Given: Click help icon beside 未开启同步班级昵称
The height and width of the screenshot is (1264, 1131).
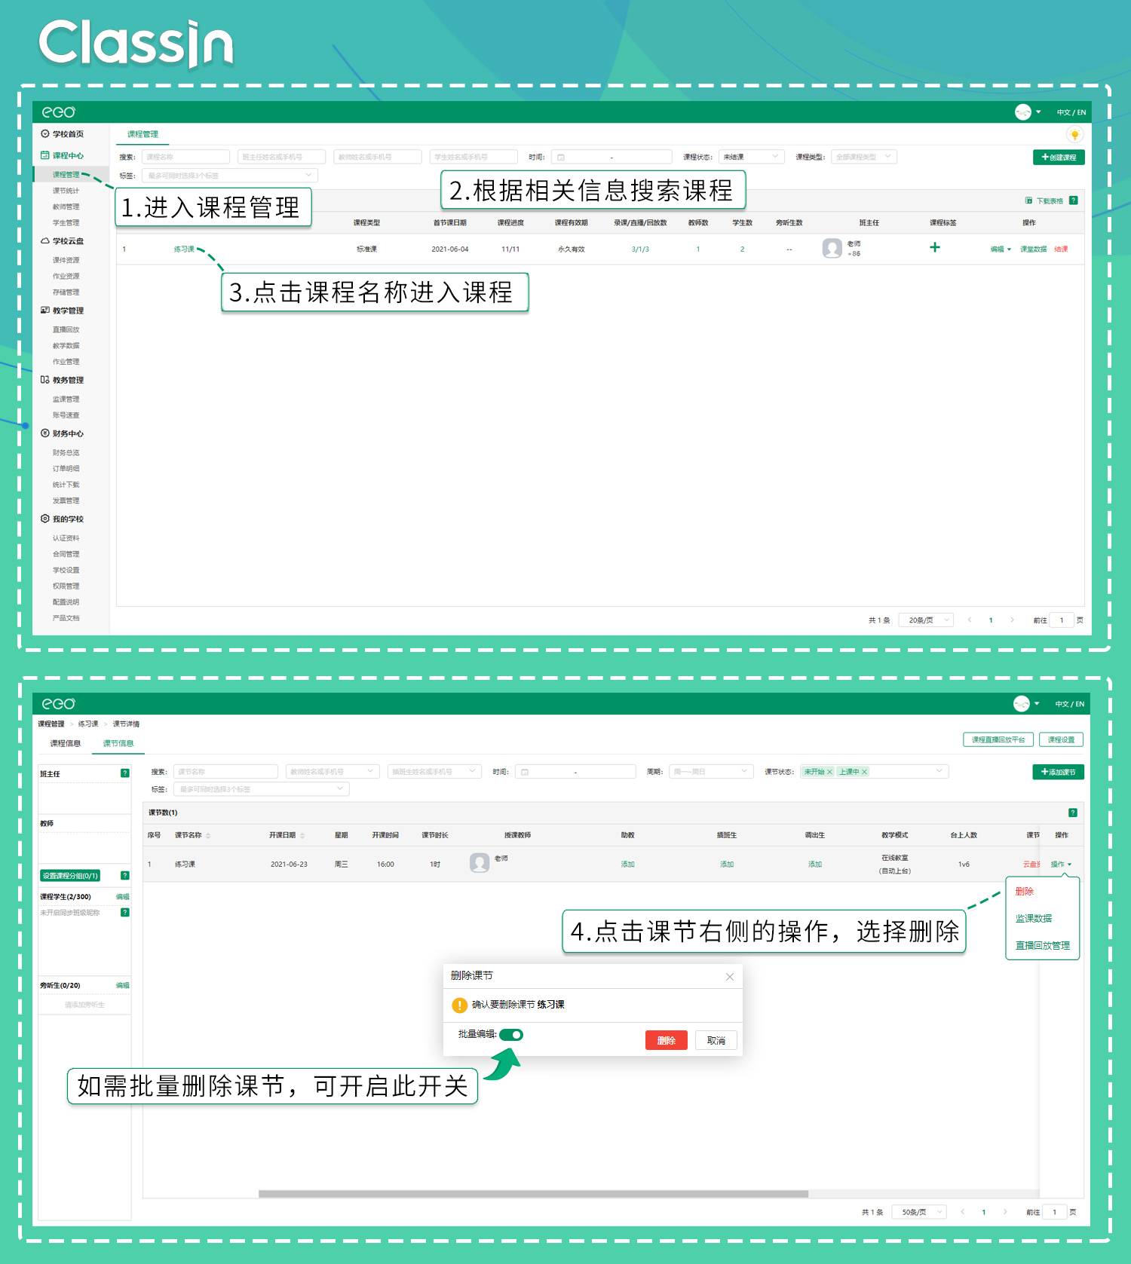Looking at the screenshot, I should pyautogui.click(x=125, y=913).
